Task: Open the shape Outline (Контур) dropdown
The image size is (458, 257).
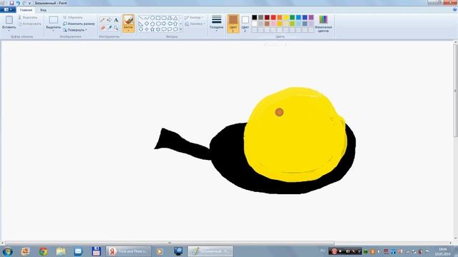Action: (x=195, y=18)
